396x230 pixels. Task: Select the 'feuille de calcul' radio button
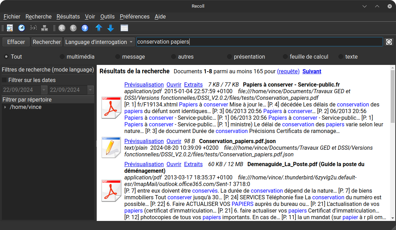pos(285,57)
